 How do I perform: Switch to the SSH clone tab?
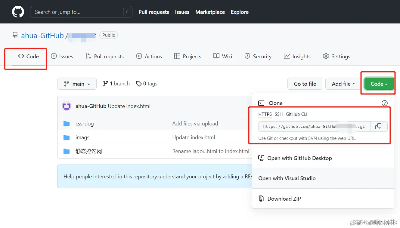(x=279, y=114)
